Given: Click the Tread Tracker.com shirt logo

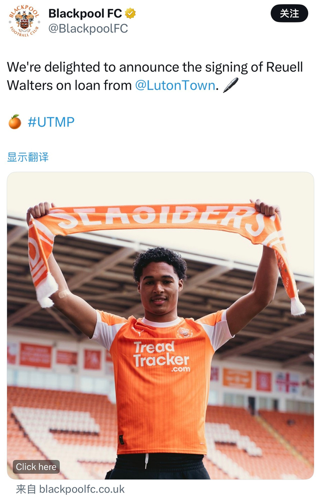Looking at the screenshot, I should pyautogui.click(x=161, y=356).
